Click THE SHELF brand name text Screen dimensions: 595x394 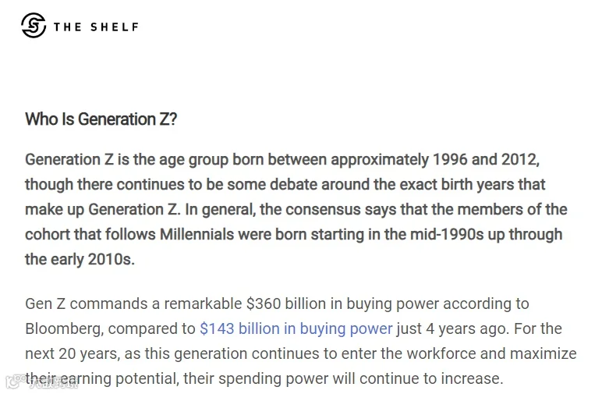pos(96,27)
